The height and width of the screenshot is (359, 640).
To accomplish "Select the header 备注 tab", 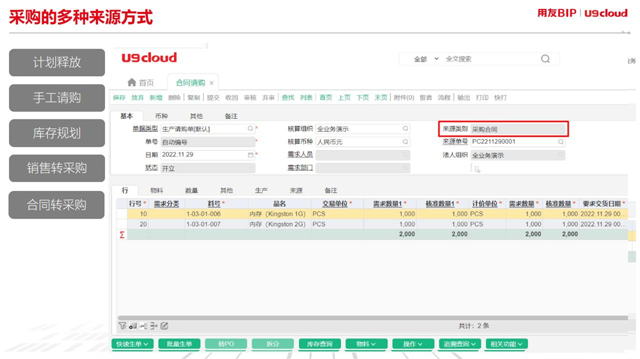I will (x=231, y=116).
